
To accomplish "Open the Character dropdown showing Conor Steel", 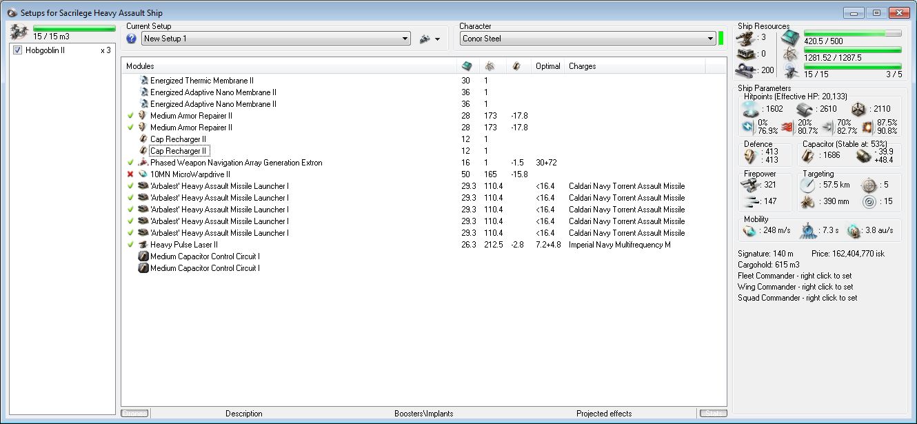I will click(x=587, y=39).
